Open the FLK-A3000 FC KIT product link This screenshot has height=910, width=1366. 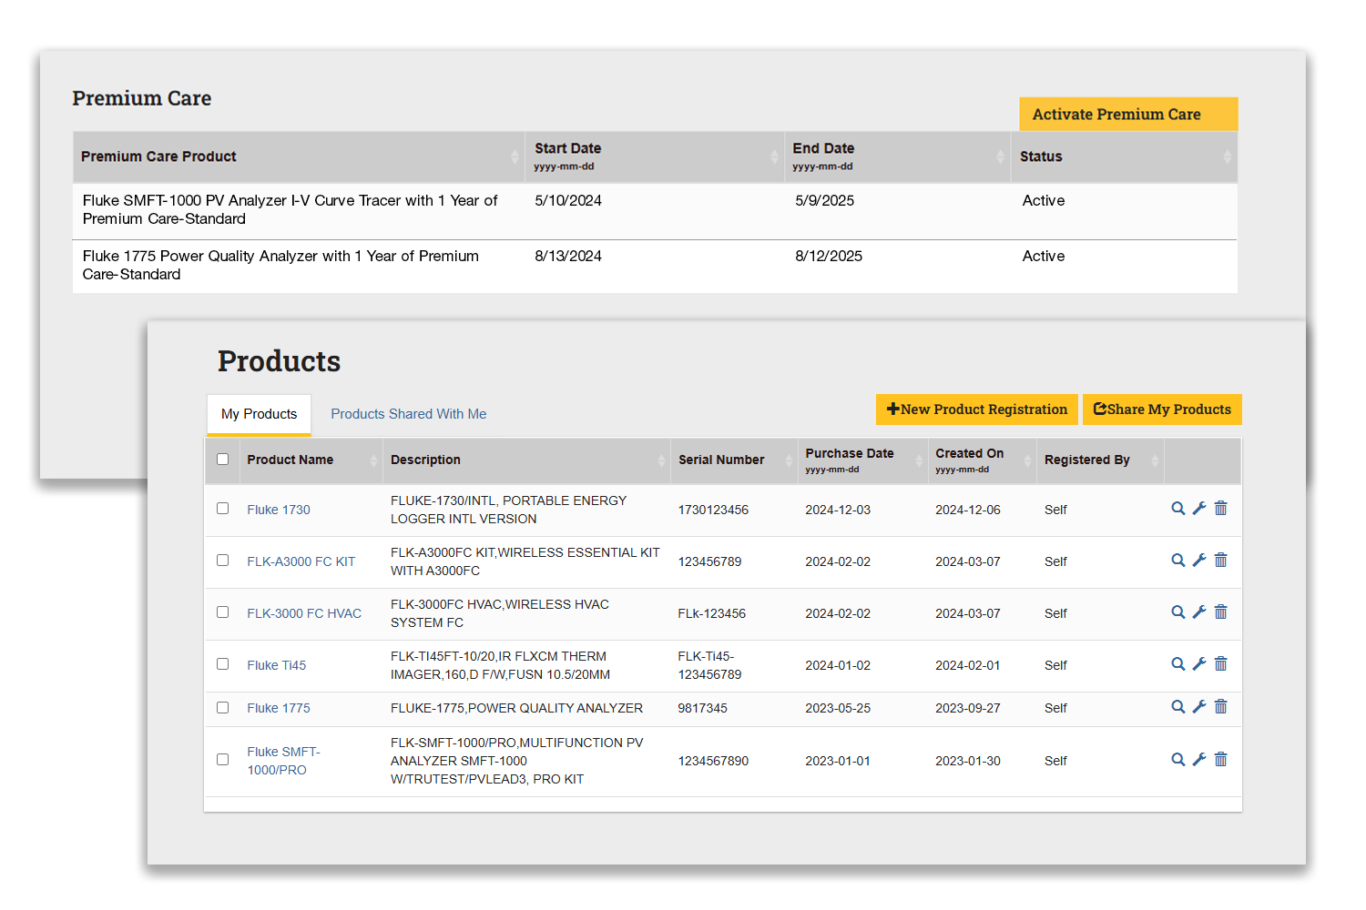pos(301,561)
